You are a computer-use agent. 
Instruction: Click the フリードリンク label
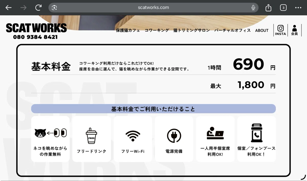click(92, 151)
